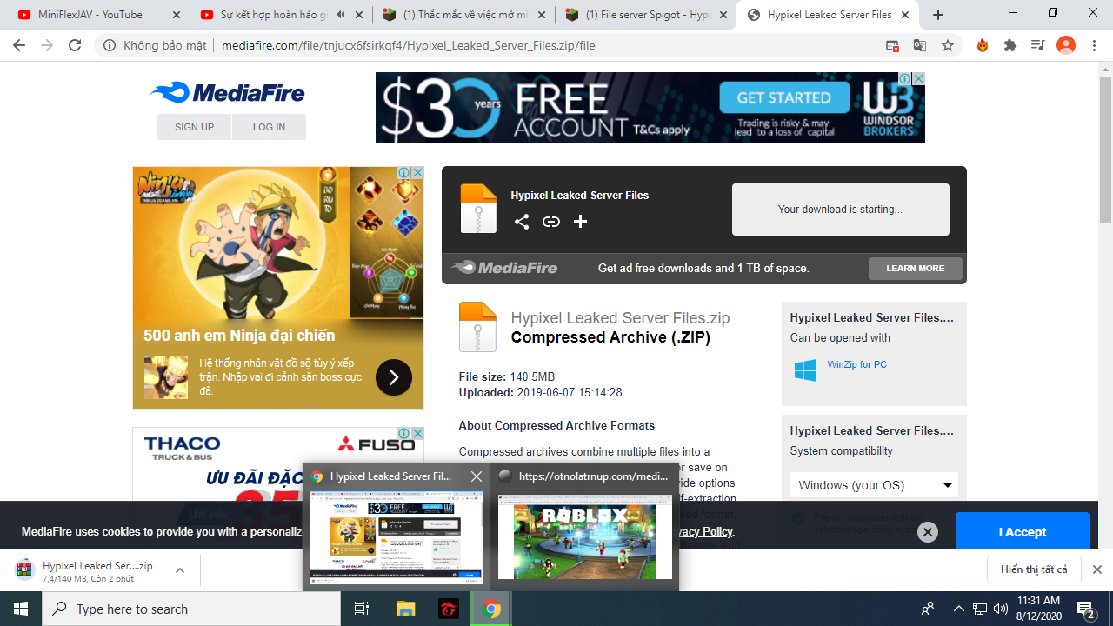Click the Uploaded: 2019-06-07 15:14:28 text

[x=541, y=392]
